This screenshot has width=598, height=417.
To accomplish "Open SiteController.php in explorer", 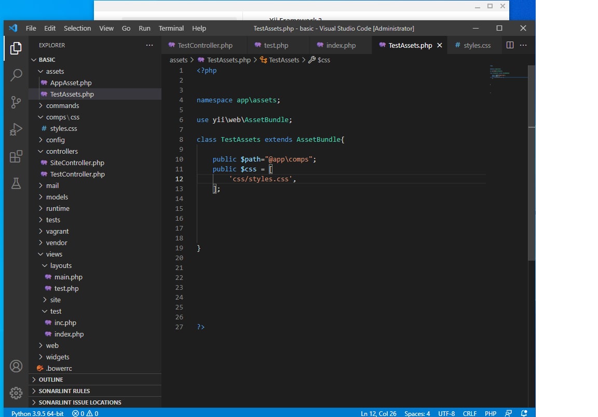I will (95, 163).
